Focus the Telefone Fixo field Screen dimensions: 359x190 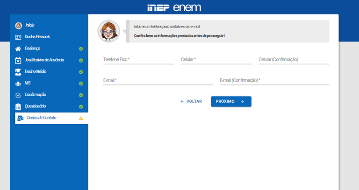pos(138,60)
